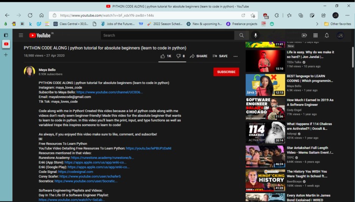355x202 pixels.
Task: Open Jobs of the Future bookmark
Action: click(118, 24)
